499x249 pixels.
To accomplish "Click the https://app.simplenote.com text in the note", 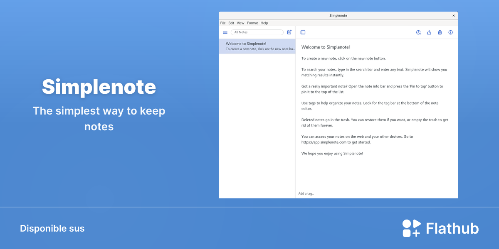I will (x=324, y=142).
